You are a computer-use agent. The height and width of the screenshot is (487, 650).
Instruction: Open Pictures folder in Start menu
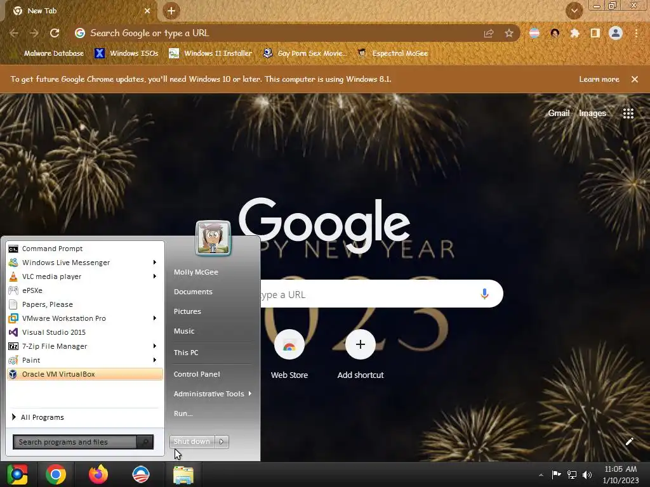187,311
